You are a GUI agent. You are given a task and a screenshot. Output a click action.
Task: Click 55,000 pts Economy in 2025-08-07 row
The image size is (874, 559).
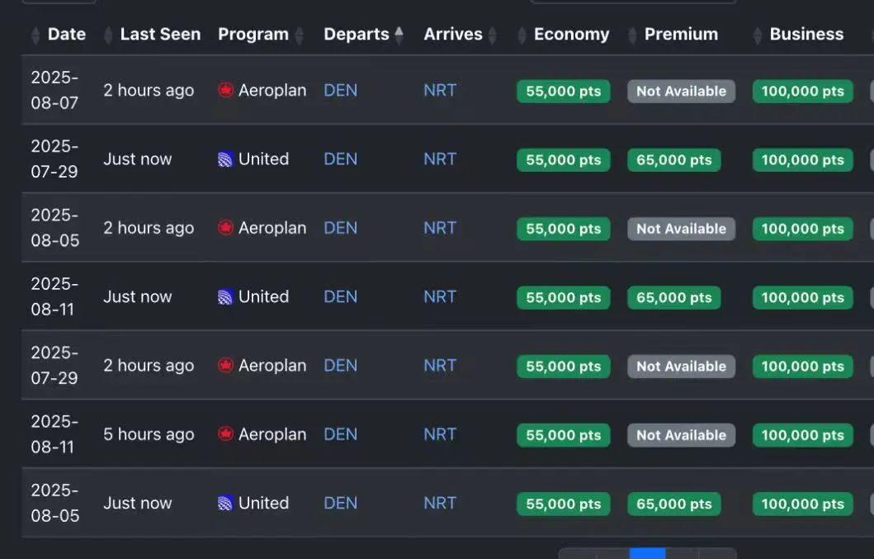tap(564, 91)
